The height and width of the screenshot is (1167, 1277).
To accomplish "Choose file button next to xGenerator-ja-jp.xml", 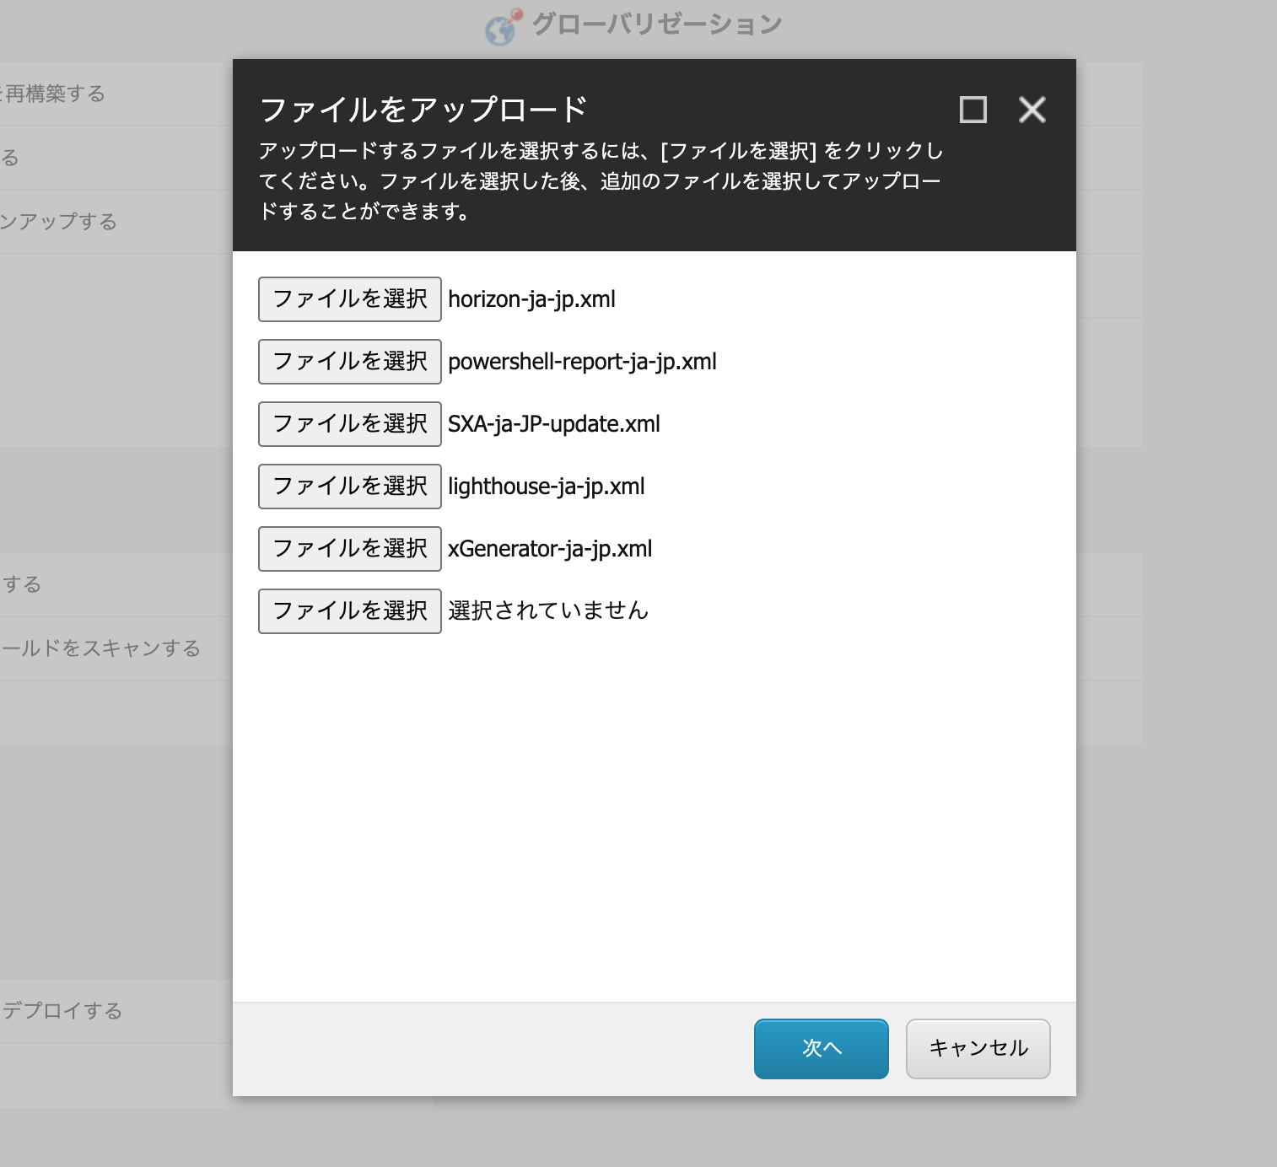I will (350, 549).
